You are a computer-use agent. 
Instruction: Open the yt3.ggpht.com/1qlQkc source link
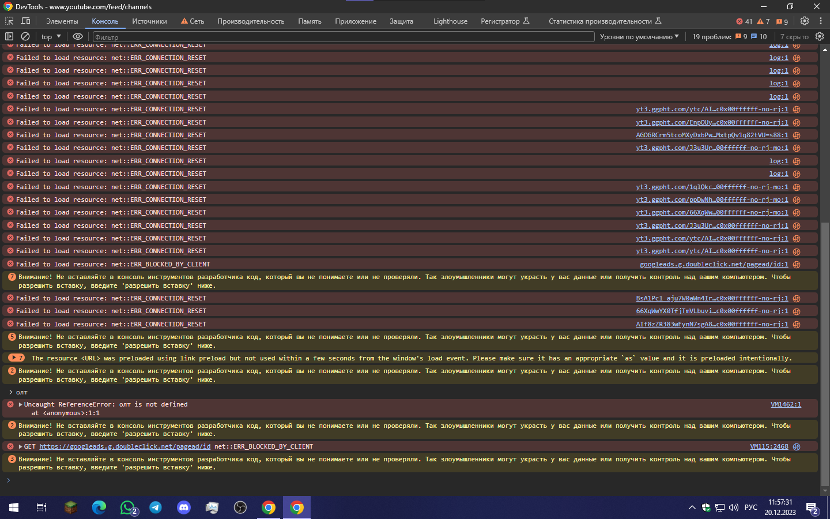(712, 187)
